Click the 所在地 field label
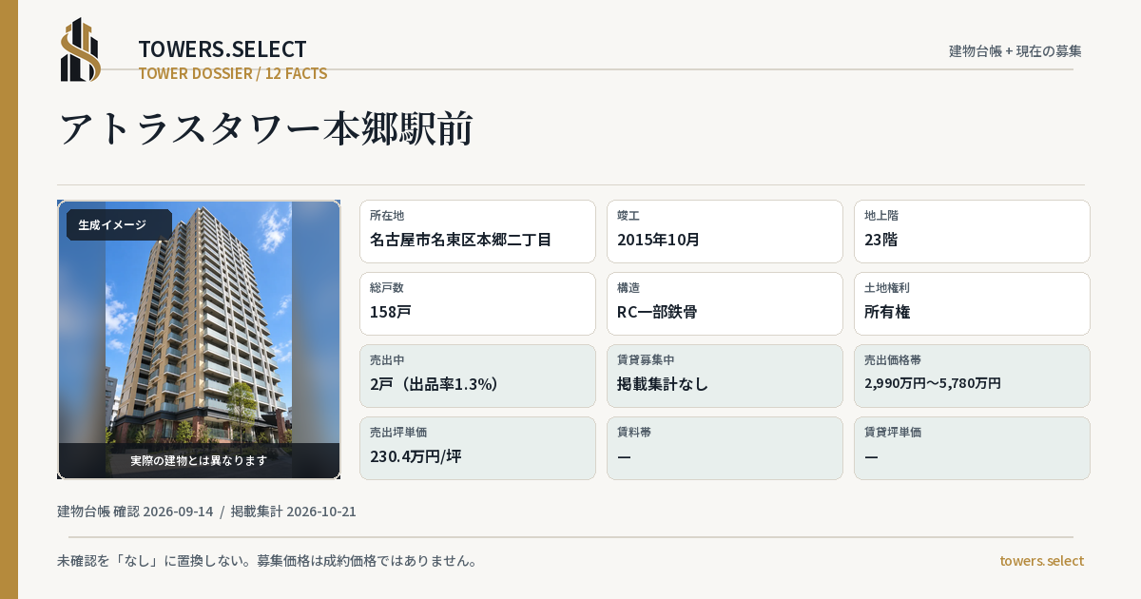Screen dimensions: 1141x599 click(x=387, y=216)
